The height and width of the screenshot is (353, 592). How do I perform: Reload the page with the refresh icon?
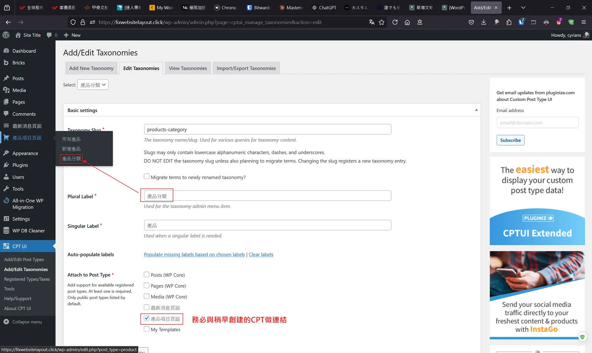395,22
